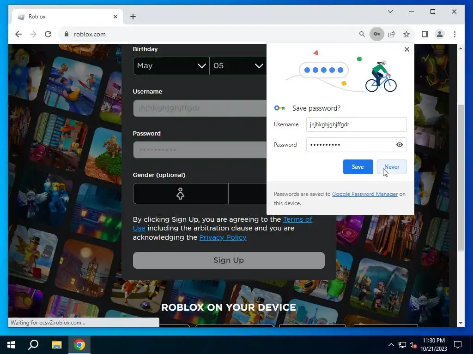Open the zoom magnifier icon in address bar
Screen dimensions: 473x354
(362, 34)
